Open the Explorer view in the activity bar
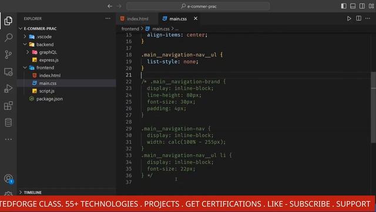The width and height of the screenshot is (376, 212). (8, 21)
